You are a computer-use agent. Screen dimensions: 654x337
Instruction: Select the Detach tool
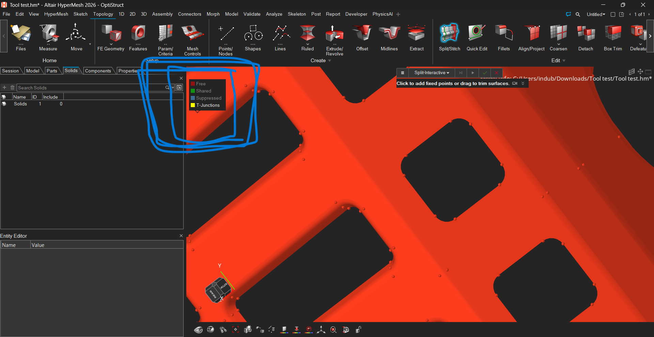[x=586, y=37]
